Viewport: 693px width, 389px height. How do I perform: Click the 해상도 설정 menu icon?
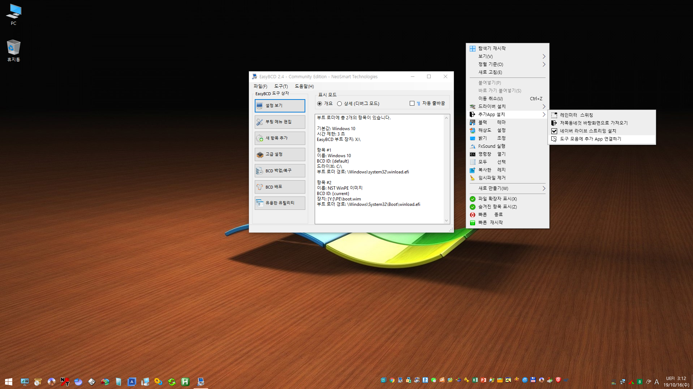point(472,130)
